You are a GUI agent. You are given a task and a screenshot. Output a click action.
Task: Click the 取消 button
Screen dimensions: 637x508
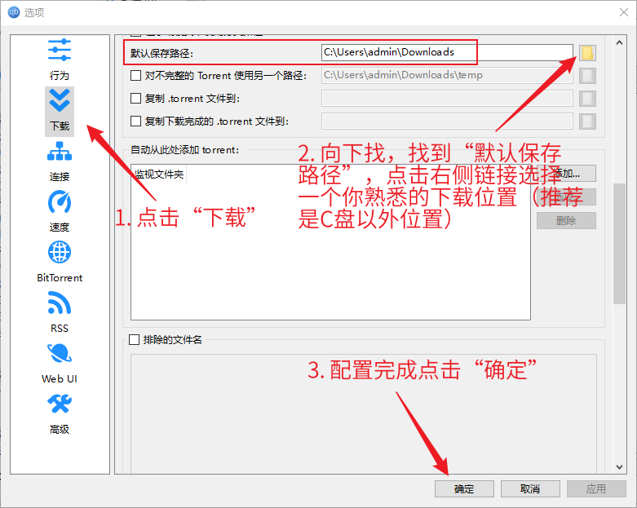tap(530, 488)
